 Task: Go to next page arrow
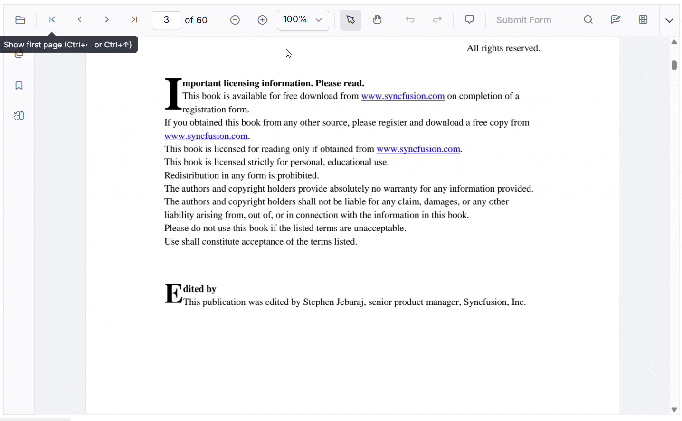tap(107, 20)
